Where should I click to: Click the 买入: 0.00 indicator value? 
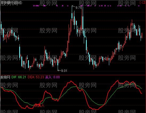point(53,77)
